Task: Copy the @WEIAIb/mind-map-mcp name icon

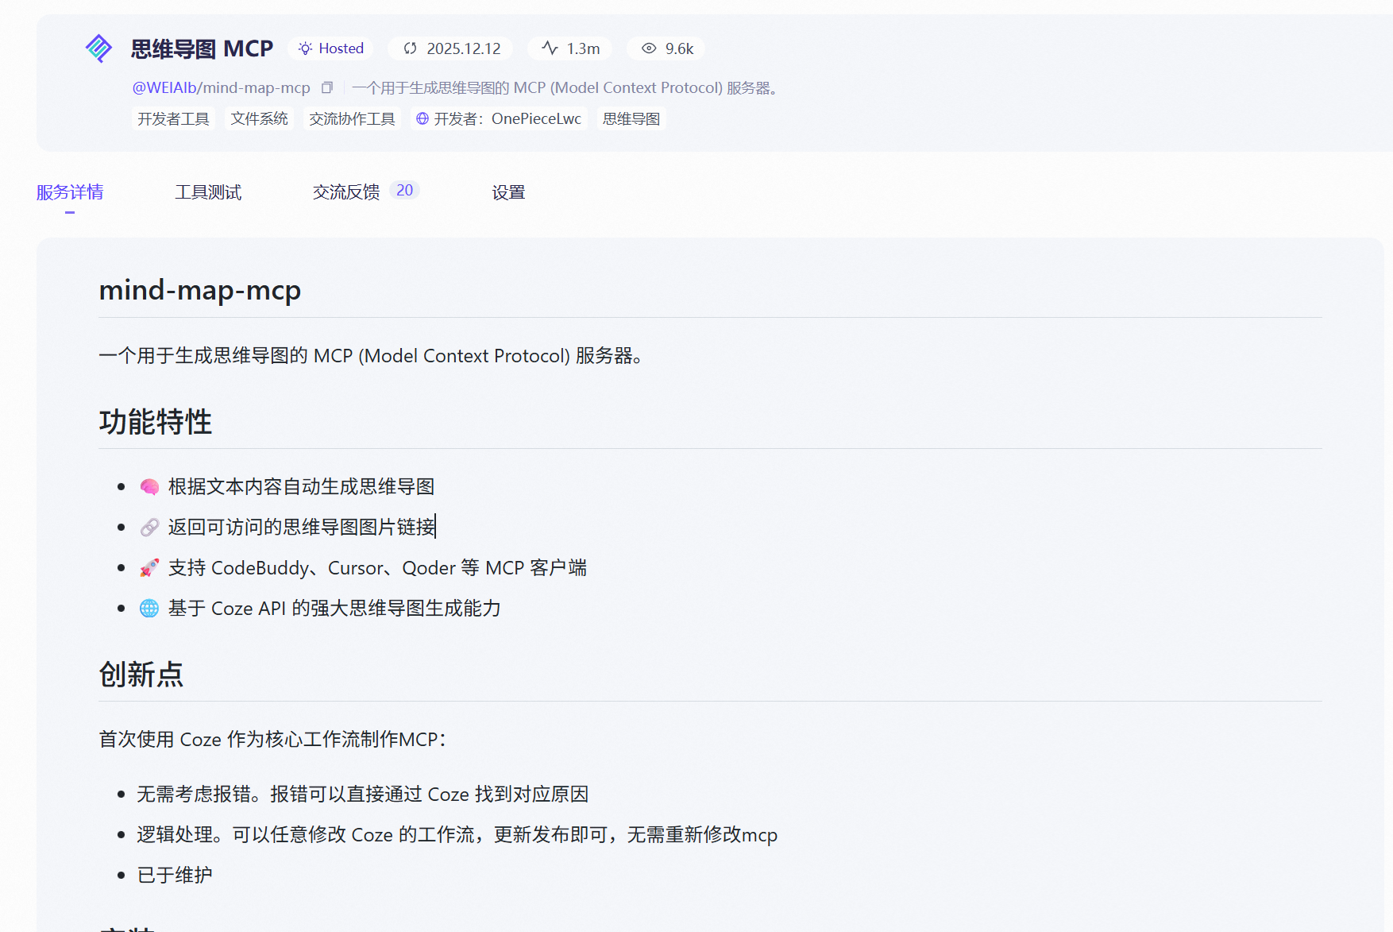Action: pyautogui.click(x=326, y=87)
